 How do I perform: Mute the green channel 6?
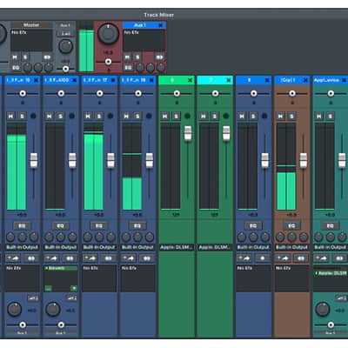tap(164, 117)
